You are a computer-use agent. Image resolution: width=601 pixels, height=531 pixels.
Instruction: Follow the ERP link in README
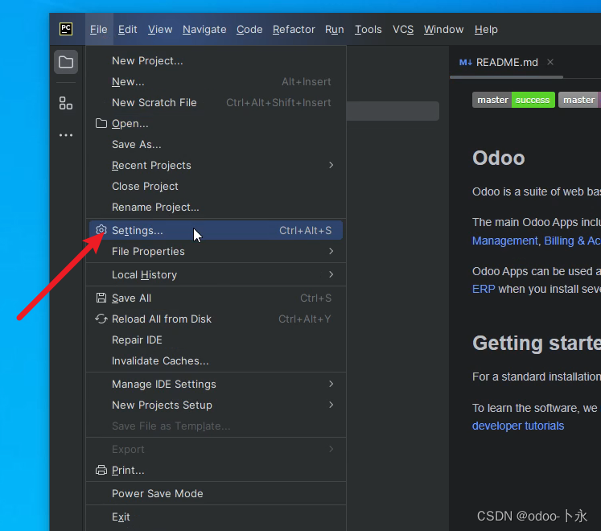point(484,289)
